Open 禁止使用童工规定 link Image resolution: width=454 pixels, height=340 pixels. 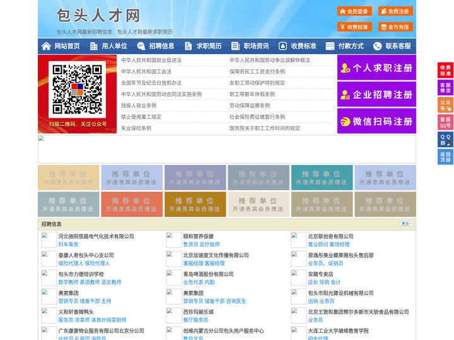[141, 117]
